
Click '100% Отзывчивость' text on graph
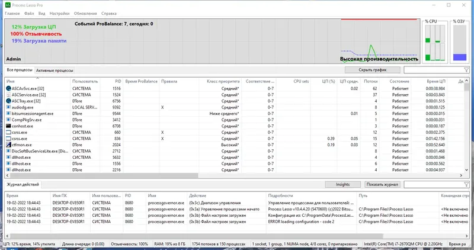click(x=36, y=34)
